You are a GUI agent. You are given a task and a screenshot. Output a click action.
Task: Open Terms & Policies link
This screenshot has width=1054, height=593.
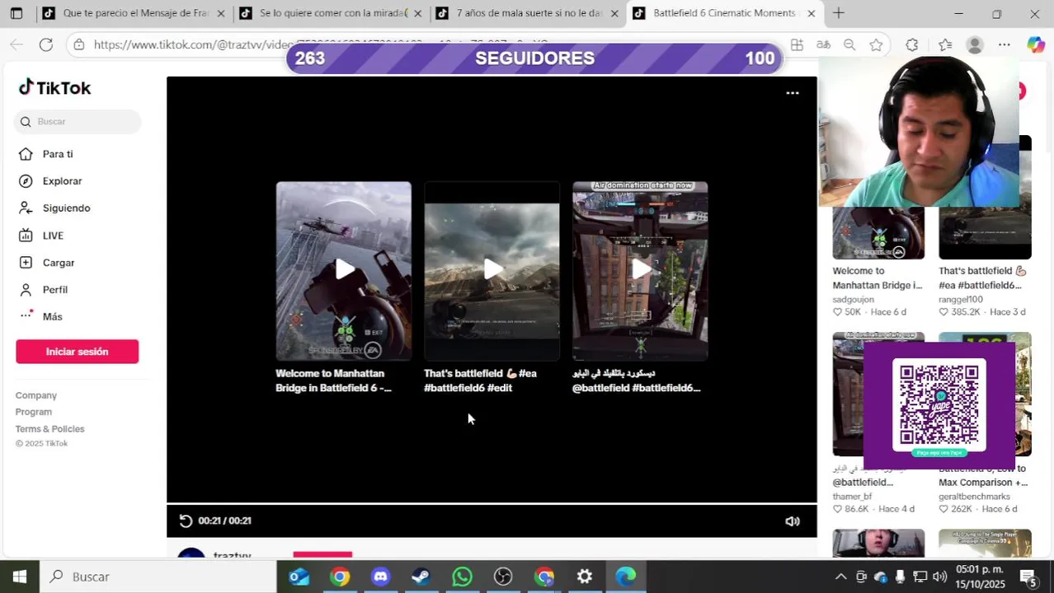point(49,429)
